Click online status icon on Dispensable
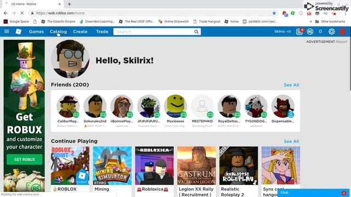The width and height of the screenshot is (351, 197). [291, 115]
